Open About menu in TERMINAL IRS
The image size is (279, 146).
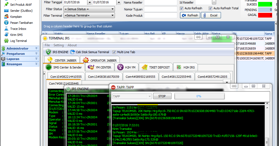(x=72, y=45)
